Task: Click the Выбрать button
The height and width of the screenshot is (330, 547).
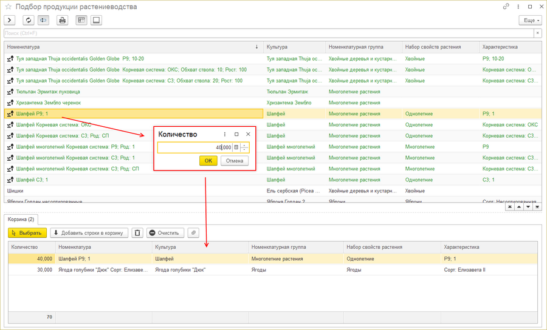Action: [x=27, y=232]
